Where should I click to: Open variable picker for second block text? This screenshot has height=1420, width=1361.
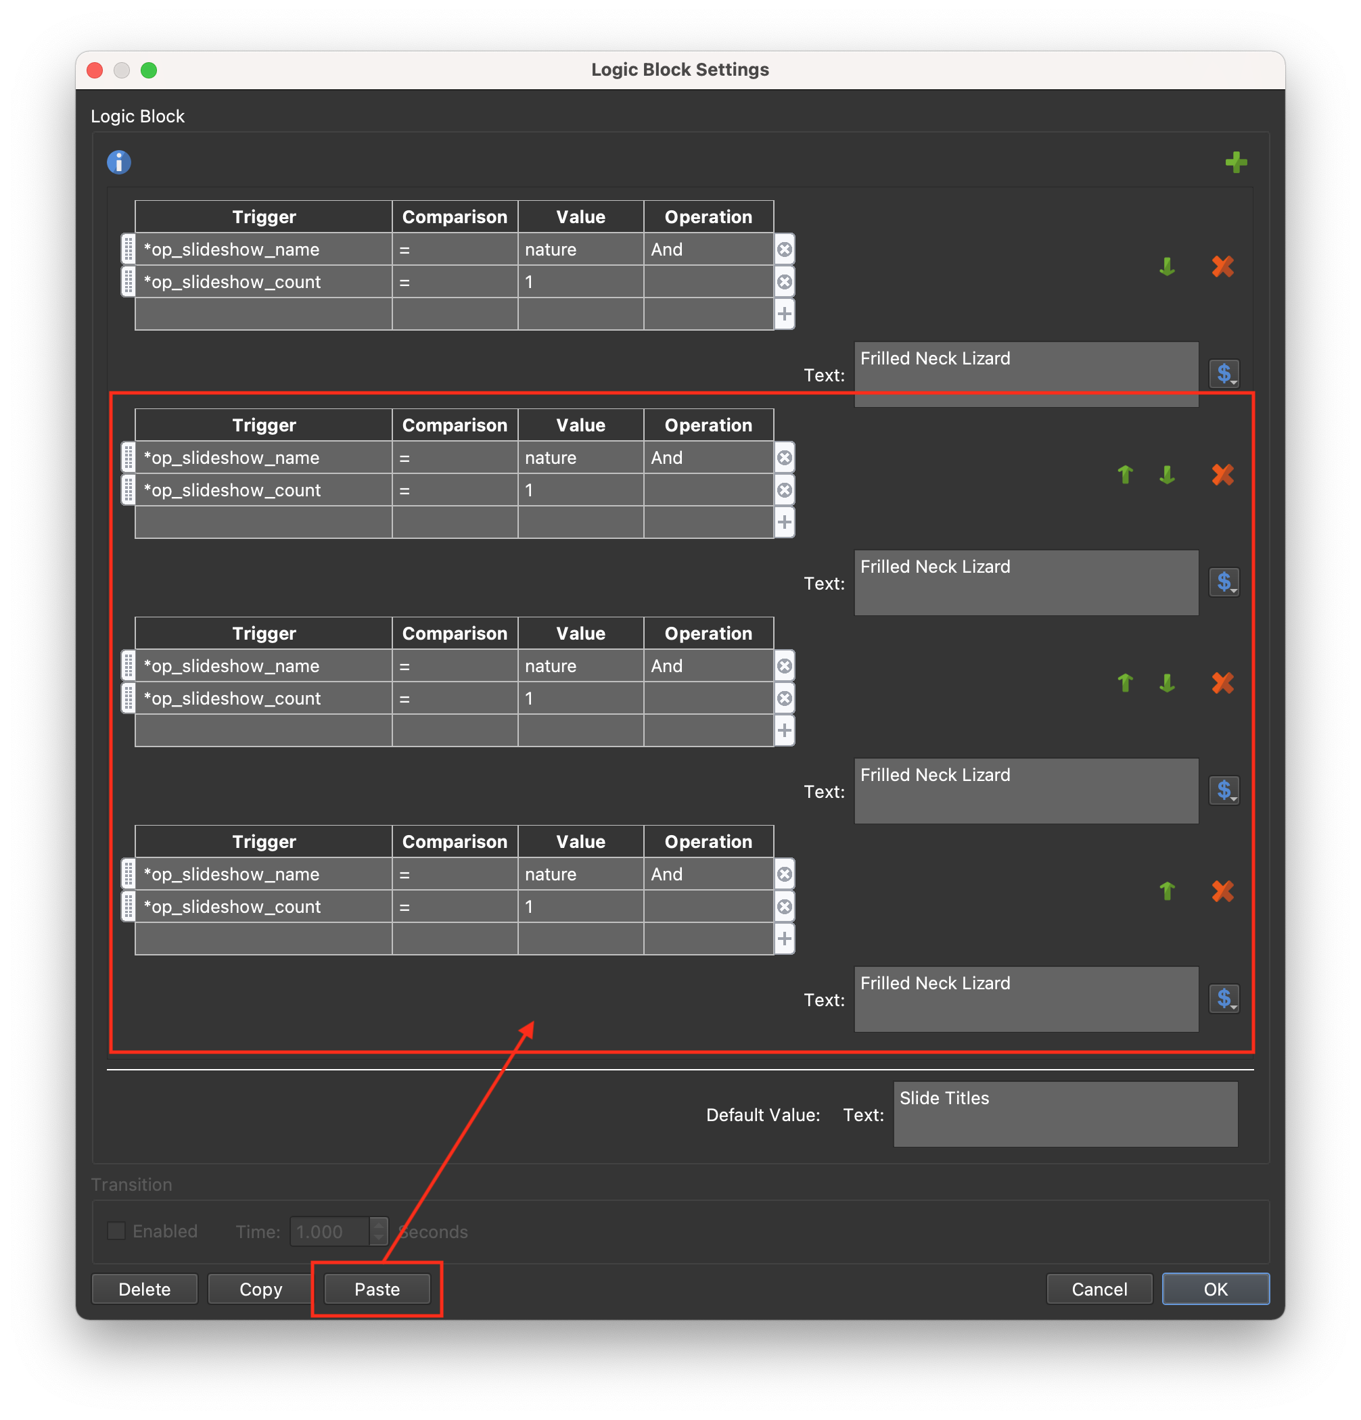[x=1224, y=582]
